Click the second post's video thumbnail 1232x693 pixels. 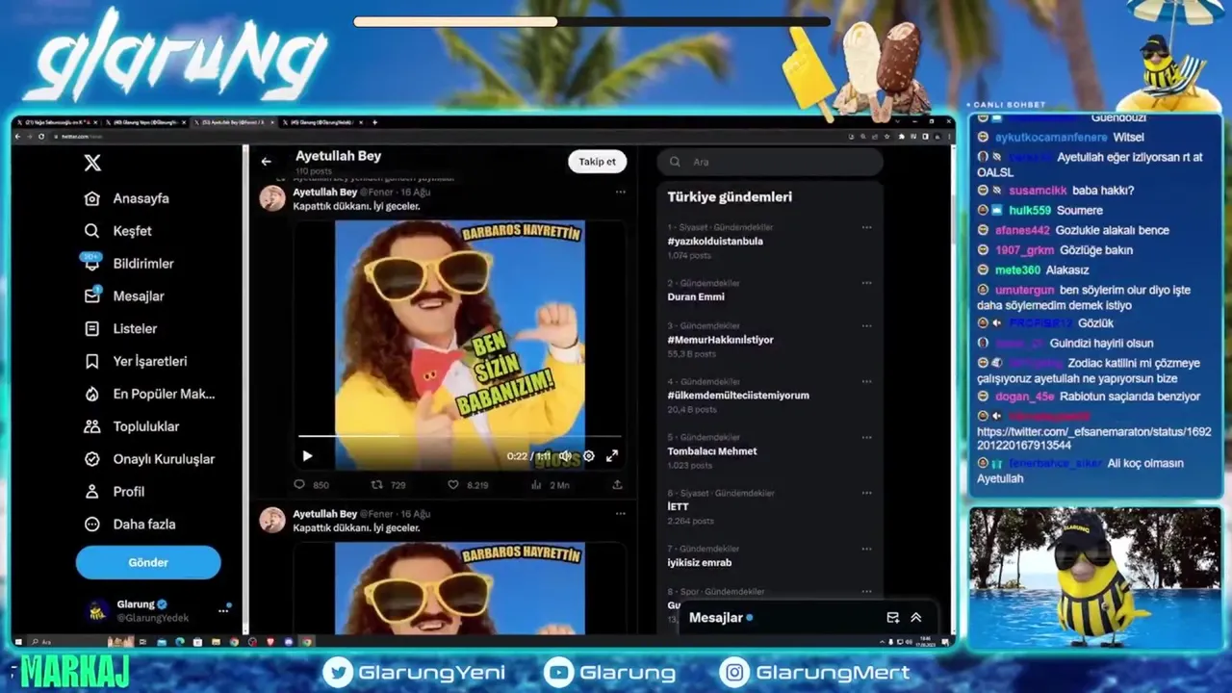coord(460,588)
